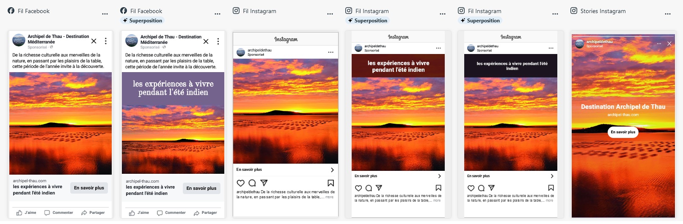Screen dimensions: 683x224
Task: Click bookmark icon in first Instagram preview
Action: tap(330, 183)
